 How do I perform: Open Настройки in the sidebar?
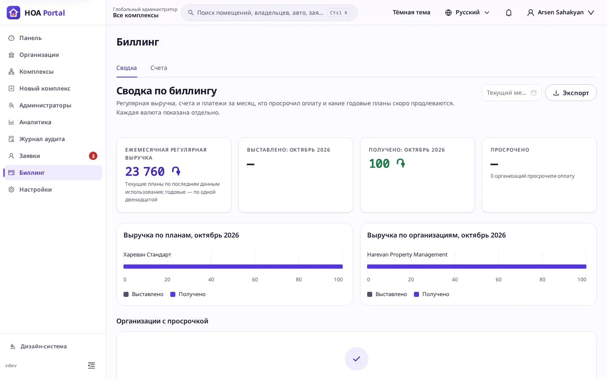click(53, 189)
